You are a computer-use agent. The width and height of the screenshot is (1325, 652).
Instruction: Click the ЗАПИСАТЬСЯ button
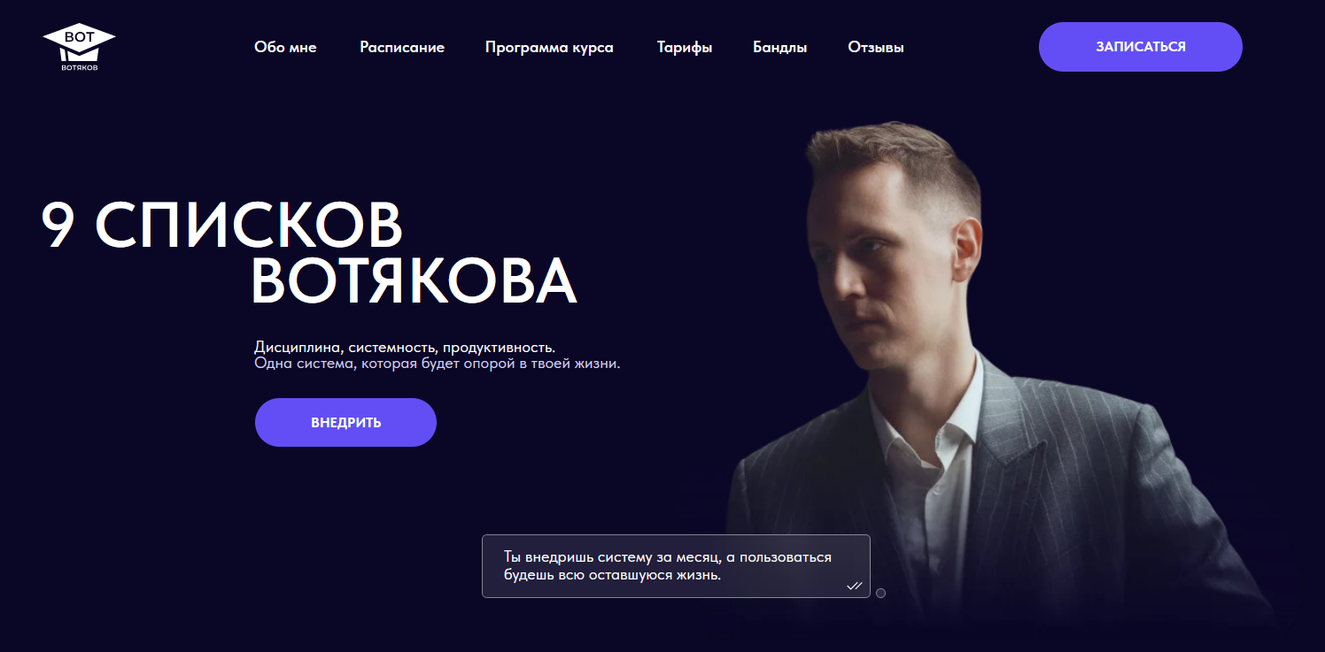1141,47
